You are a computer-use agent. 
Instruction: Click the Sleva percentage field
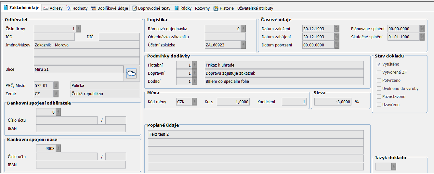pos(331,102)
